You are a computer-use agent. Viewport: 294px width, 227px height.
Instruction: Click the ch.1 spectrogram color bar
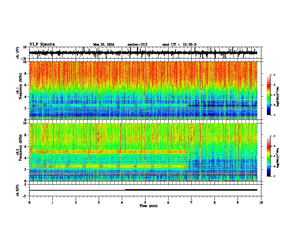(x=268, y=95)
